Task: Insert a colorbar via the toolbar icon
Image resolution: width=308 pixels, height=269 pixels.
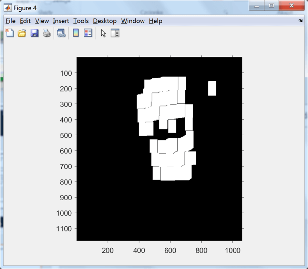Action: click(76, 33)
